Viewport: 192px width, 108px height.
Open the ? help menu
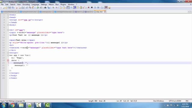point(76,4)
